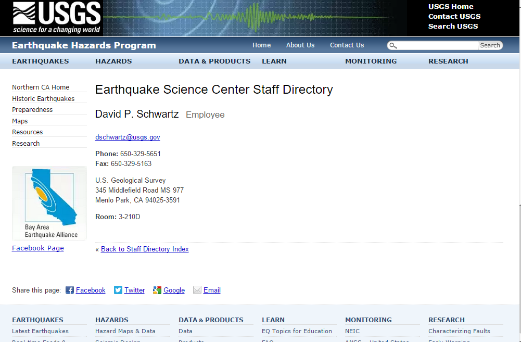Screen dimensions: 521x342
Task: Click the Twitter bird share icon
Action: click(x=118, y=290)
